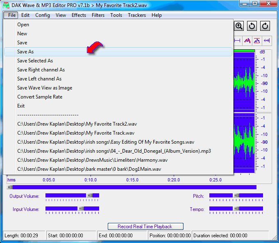Screen dimensions: 279x243
Task: Click the blue left-arrow with vertical bars icon
Action: coord(267,41)
